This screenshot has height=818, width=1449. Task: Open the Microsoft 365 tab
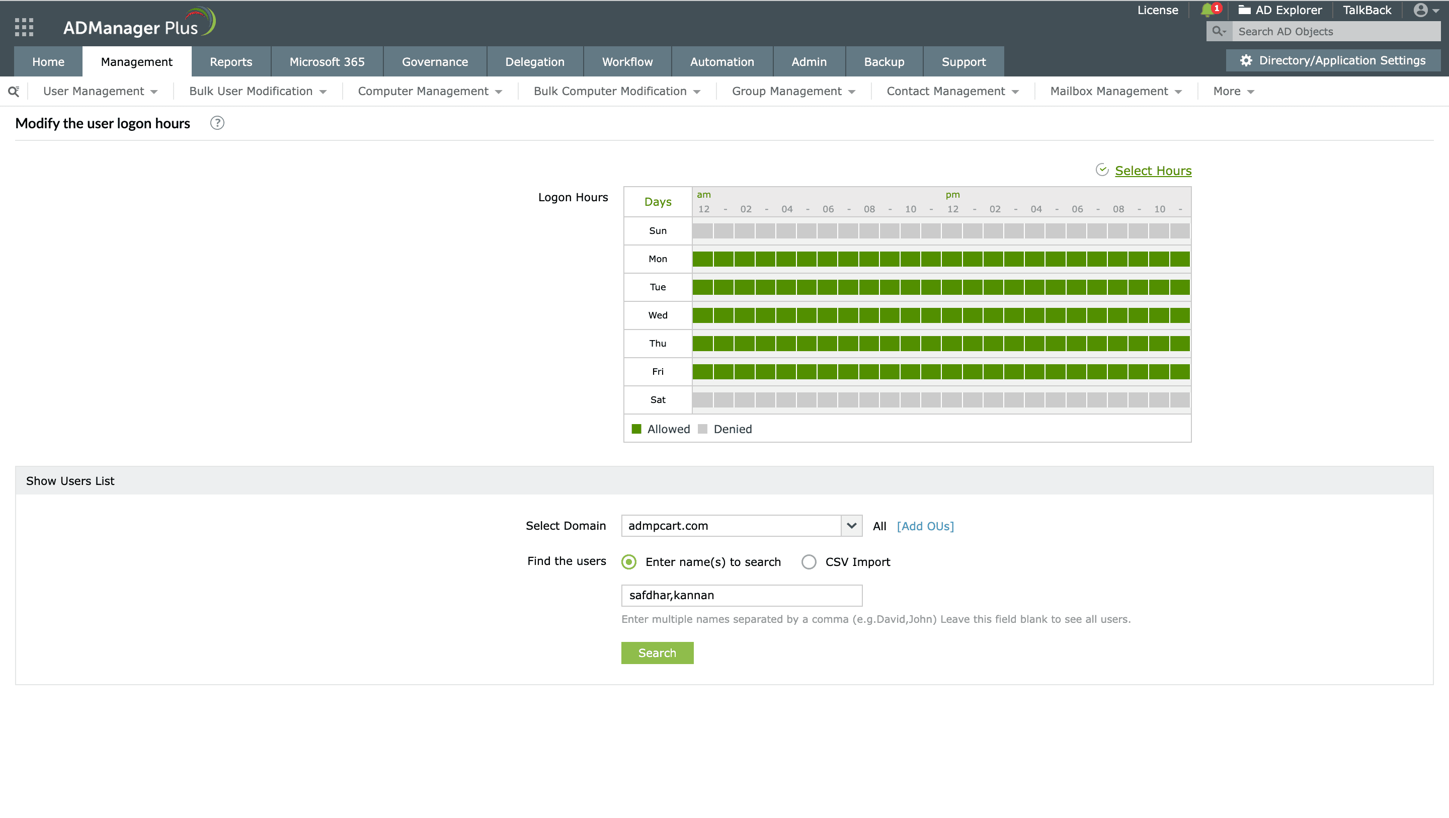(327, 61)
